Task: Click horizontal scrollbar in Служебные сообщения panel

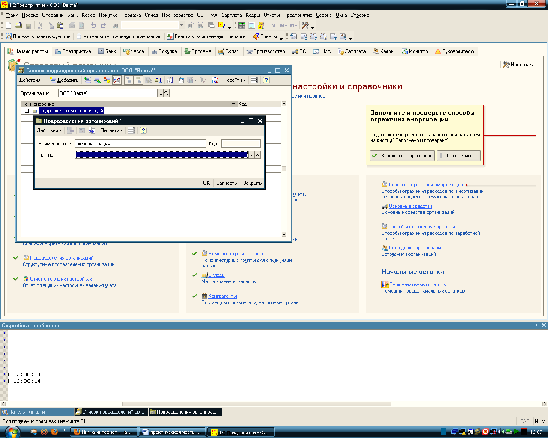Action: tap(257, 404)
